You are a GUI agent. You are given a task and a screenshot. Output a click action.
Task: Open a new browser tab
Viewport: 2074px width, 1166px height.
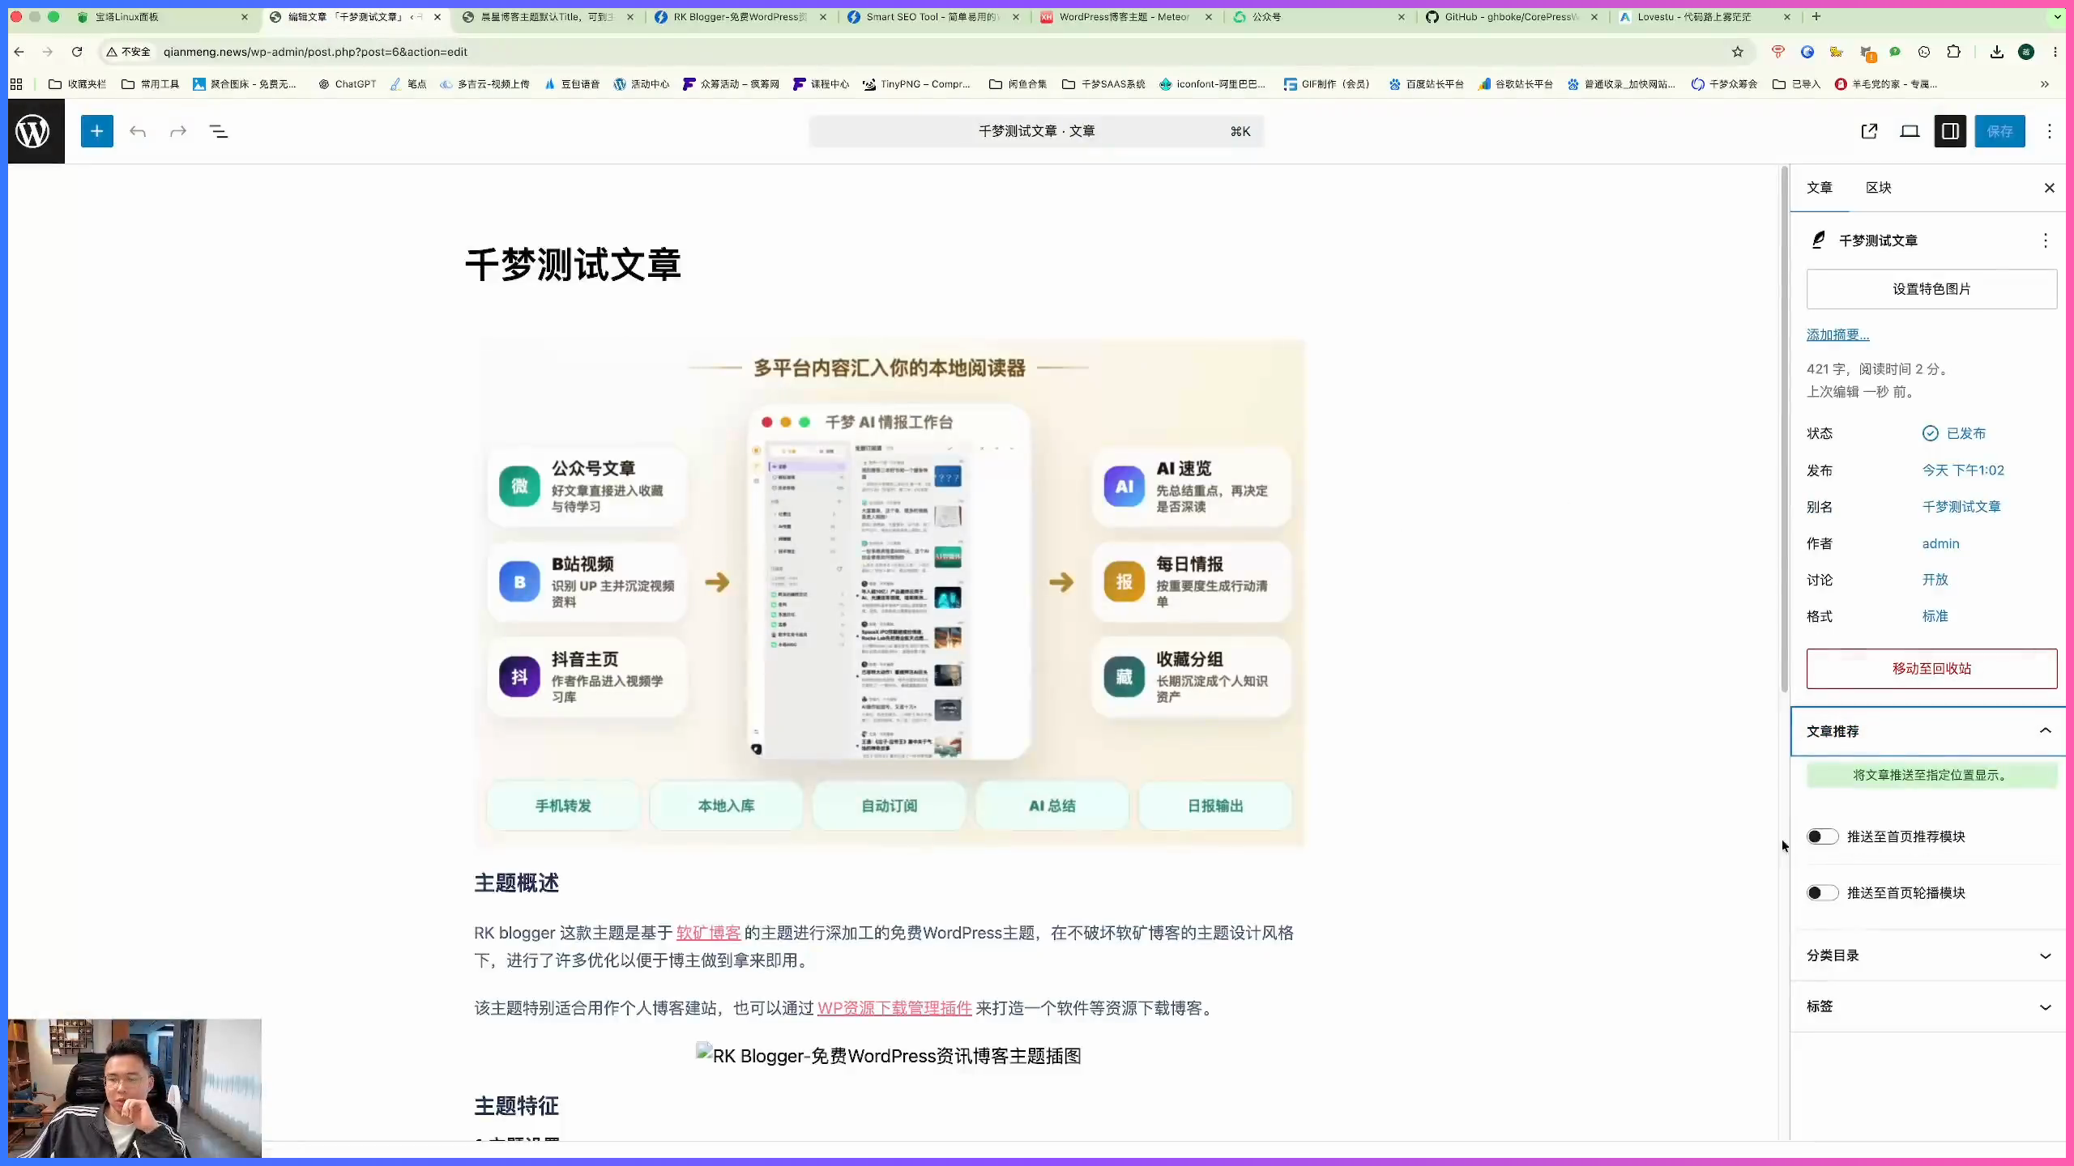pyautogui.click(x=1816, y=16)
